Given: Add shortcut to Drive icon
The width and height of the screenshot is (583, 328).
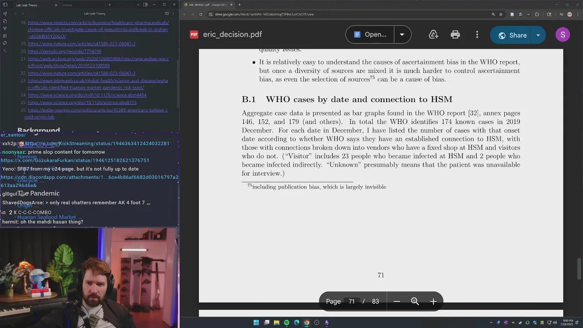Looking at the screenshot, I should (433, 35).
